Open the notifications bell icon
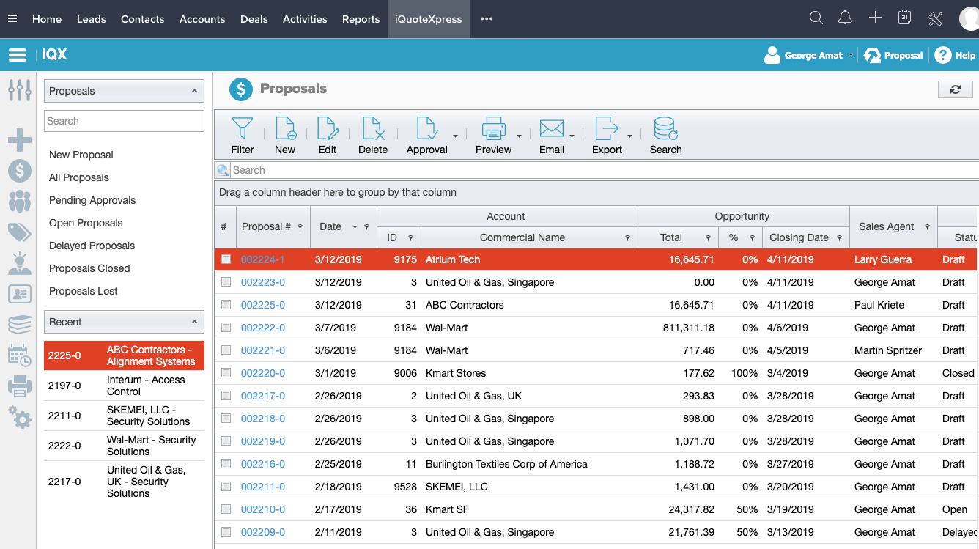The image size is (979, 549). (x=845, y=18)
